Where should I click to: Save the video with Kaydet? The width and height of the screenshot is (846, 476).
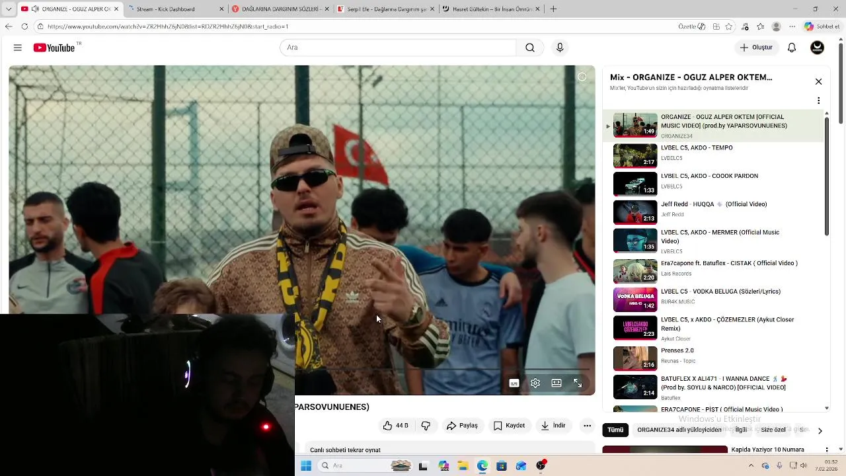509,426
